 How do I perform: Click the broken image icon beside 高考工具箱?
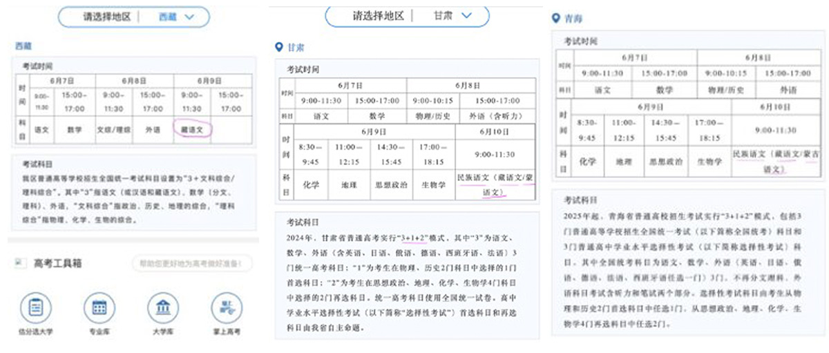[x=19, y=263]
